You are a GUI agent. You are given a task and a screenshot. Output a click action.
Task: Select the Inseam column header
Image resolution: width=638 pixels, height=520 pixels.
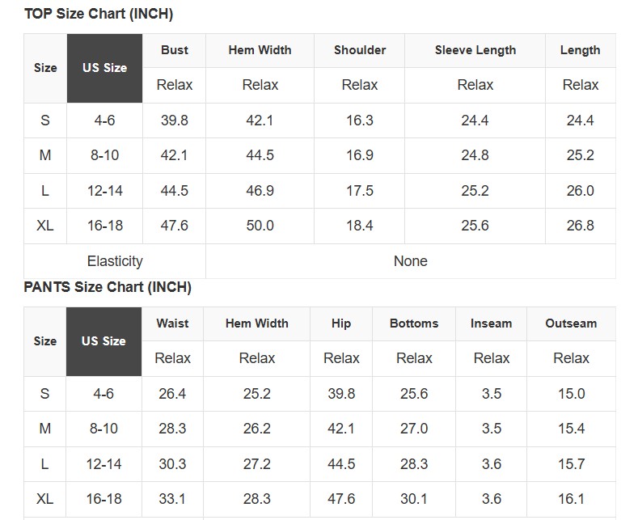(x=492, y=323)
